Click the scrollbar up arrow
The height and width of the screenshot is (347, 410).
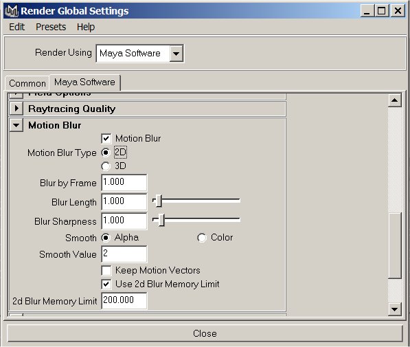pos(395,100)
